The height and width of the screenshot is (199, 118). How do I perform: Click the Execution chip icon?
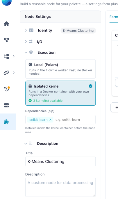[31, 52]
